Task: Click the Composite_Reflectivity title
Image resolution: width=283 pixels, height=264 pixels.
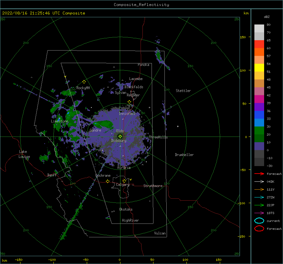Action: pyautogui.click(x=141, y=5)
